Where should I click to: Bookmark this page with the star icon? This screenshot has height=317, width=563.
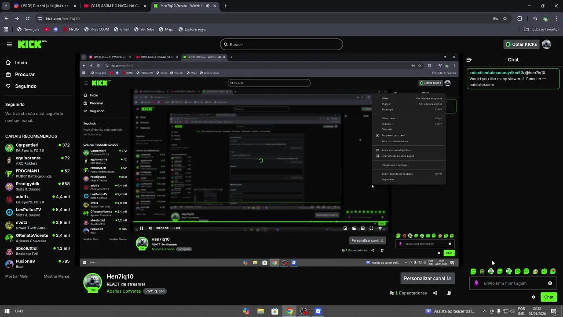505,18
